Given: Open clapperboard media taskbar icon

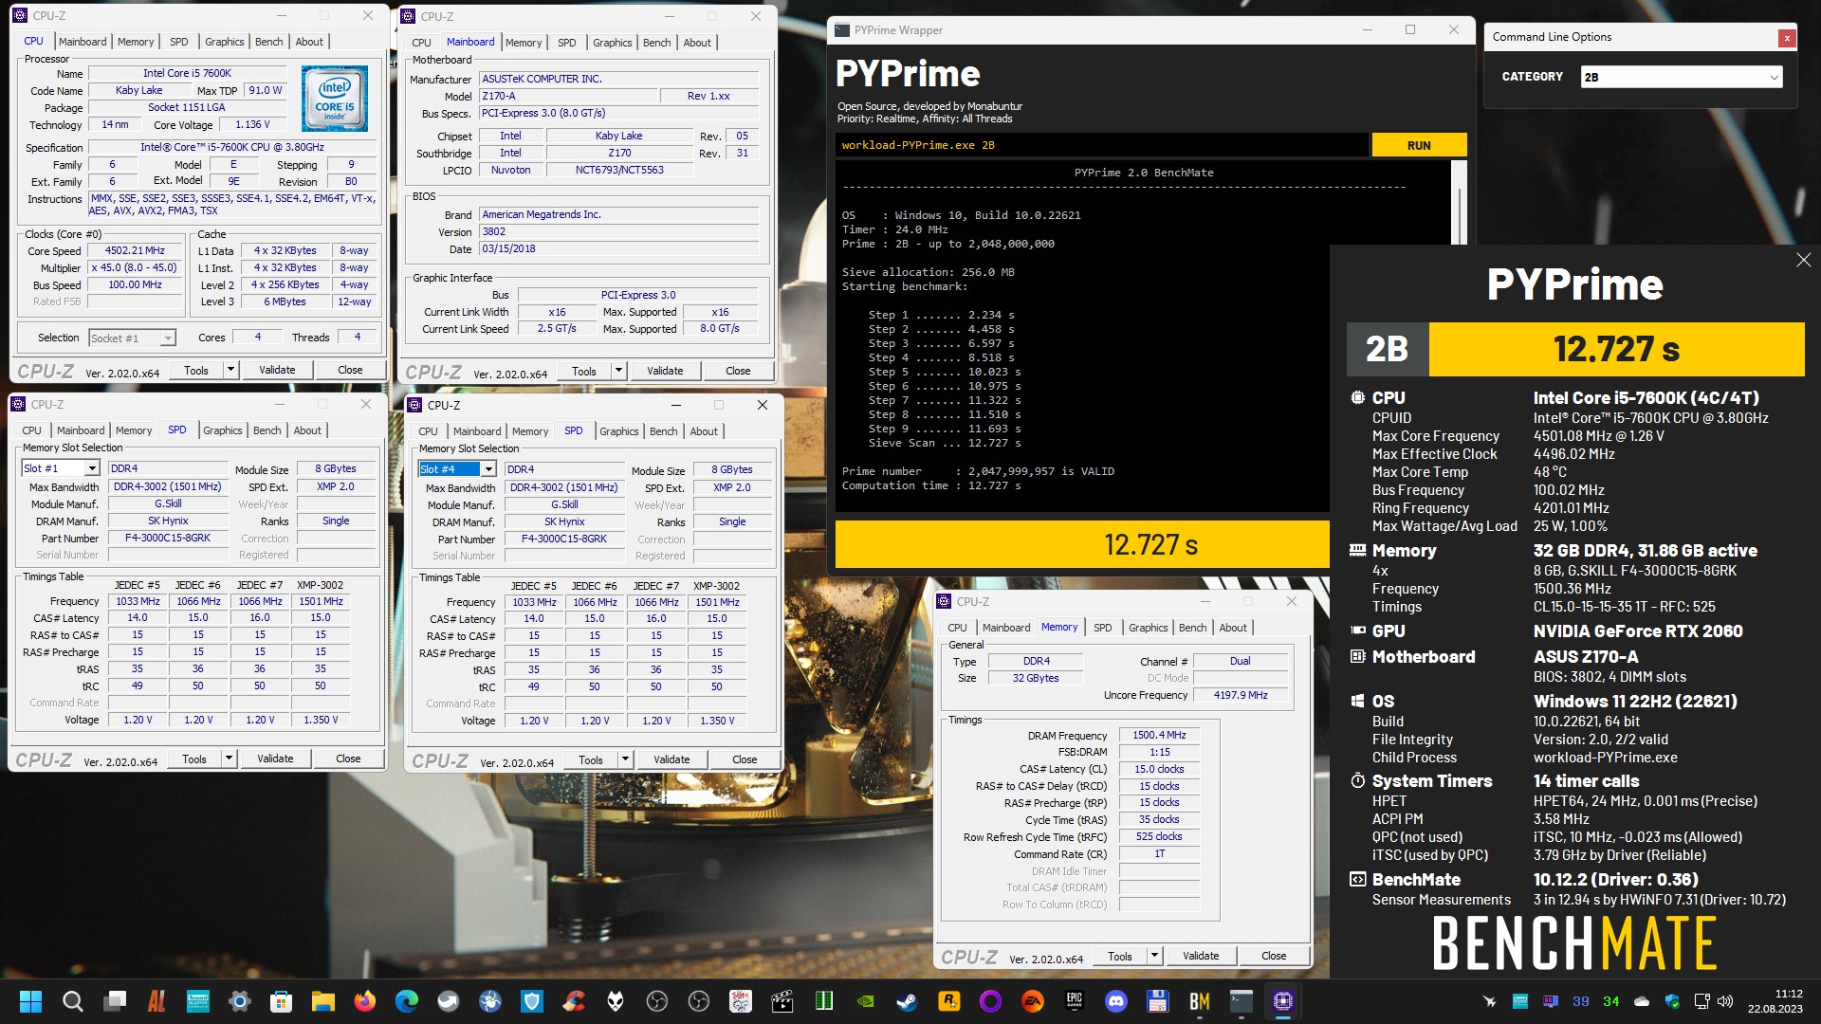Looking at the screenshot, I should pyautogui.click(x=782, y=1001).
